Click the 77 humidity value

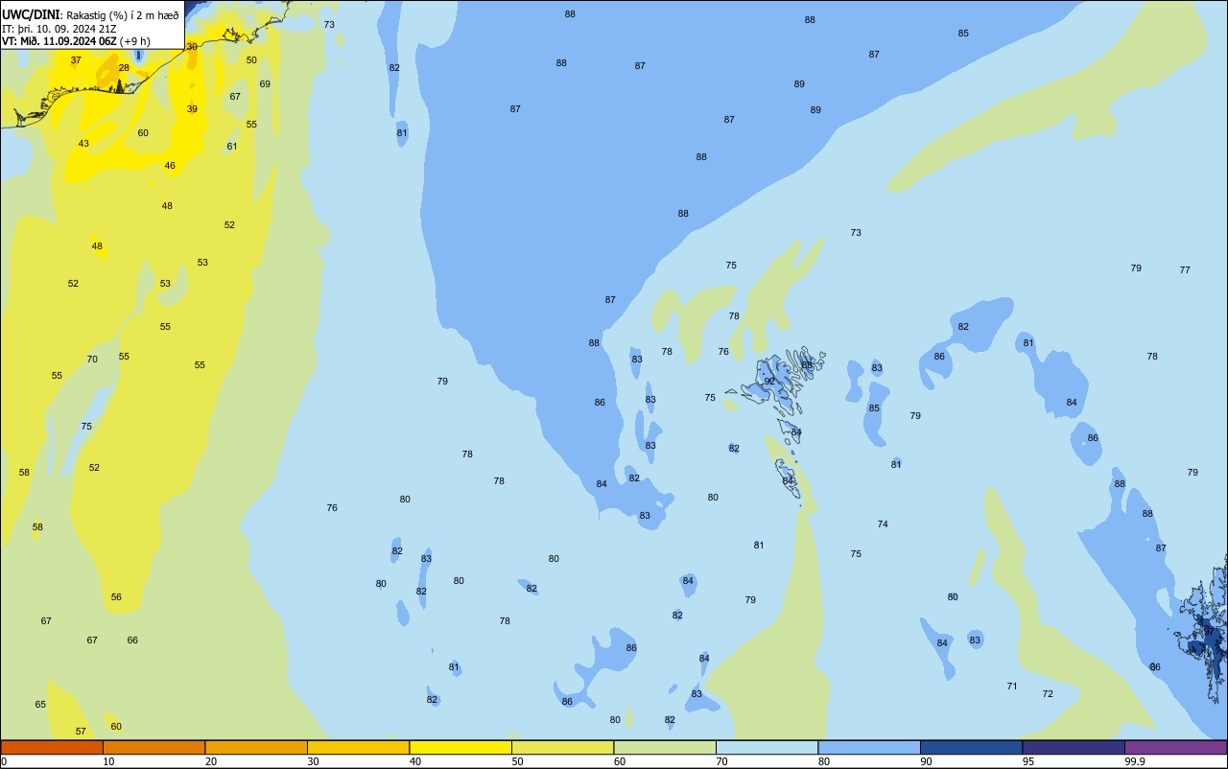(1185, 270)
